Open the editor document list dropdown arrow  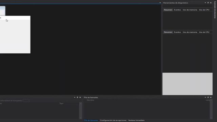160,3
